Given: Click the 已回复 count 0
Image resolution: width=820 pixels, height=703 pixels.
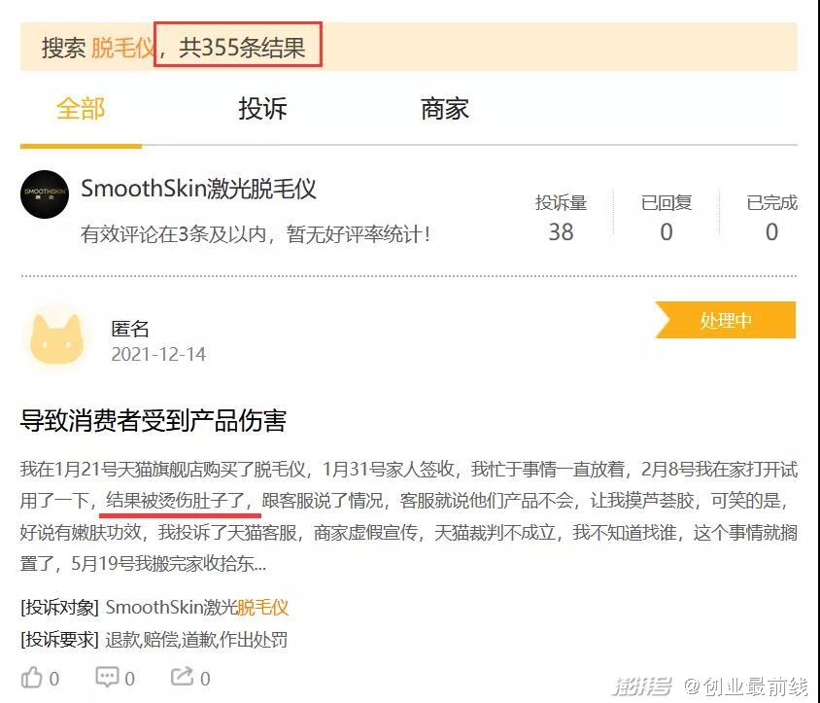Looking at the screenshot, I should [666, 231].
